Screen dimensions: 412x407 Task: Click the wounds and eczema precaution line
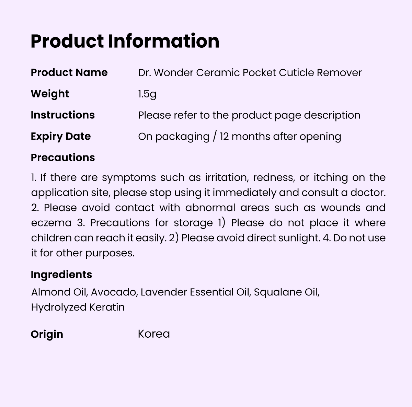tap(208, 208)
